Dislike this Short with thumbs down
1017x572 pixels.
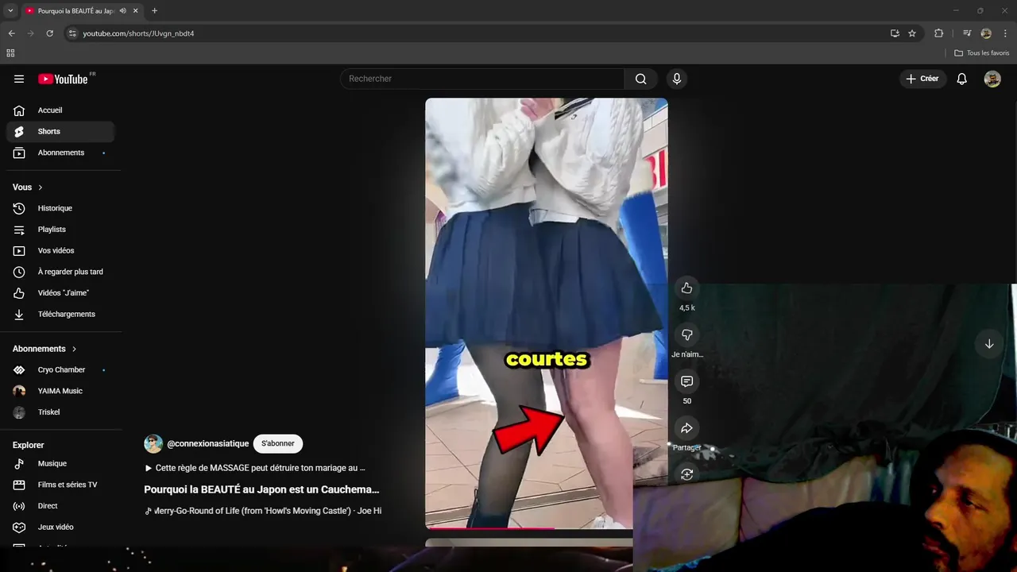point(686,335)
